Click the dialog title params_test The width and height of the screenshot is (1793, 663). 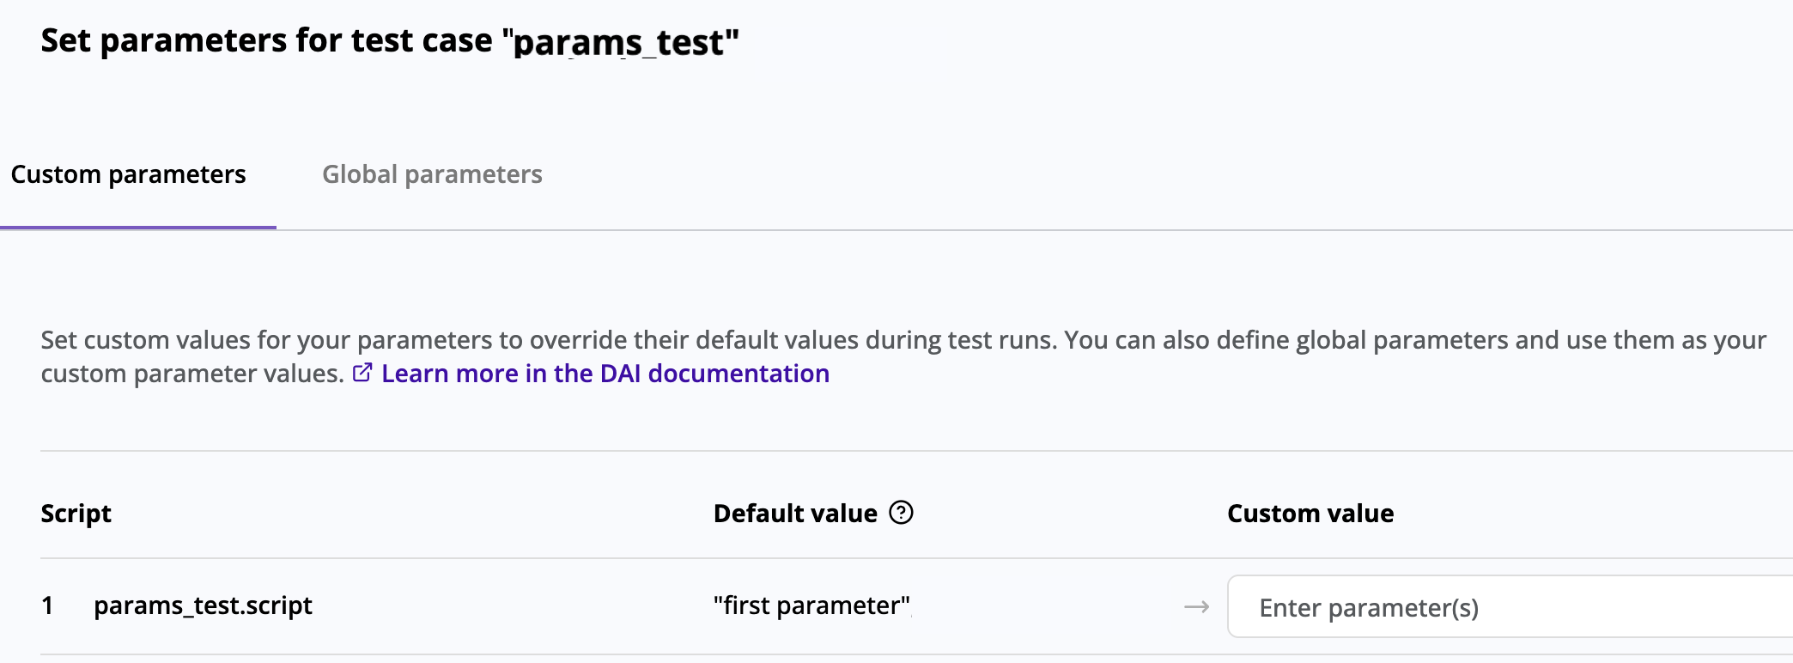(x=621, y=40)
